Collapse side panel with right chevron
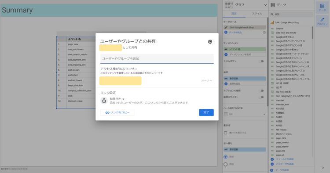The height and width of the screenshot is (173, 330). tap(323, 168)
